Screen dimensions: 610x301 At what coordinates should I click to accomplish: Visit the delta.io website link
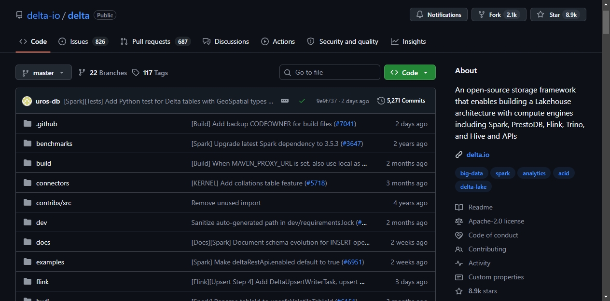478,155
